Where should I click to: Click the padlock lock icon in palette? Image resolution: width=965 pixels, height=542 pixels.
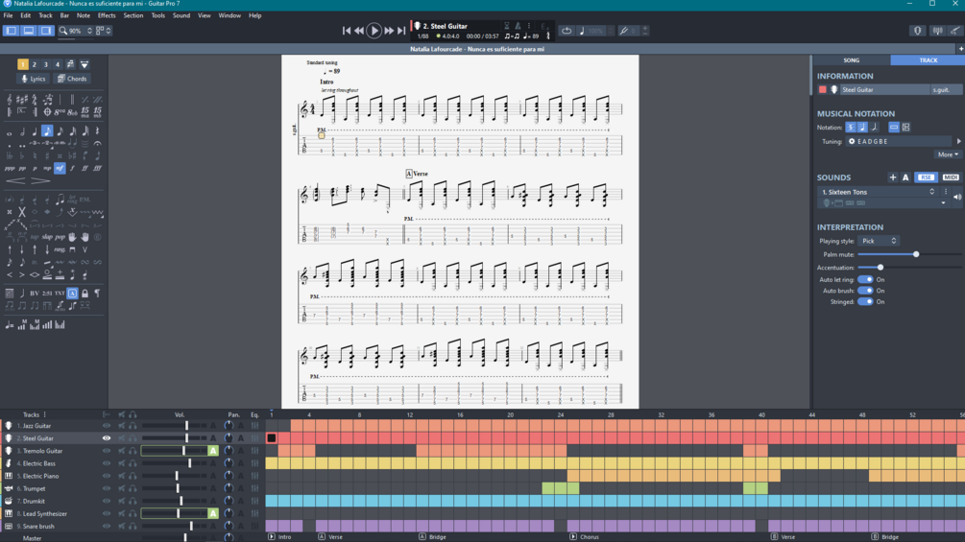pos(84,294)
